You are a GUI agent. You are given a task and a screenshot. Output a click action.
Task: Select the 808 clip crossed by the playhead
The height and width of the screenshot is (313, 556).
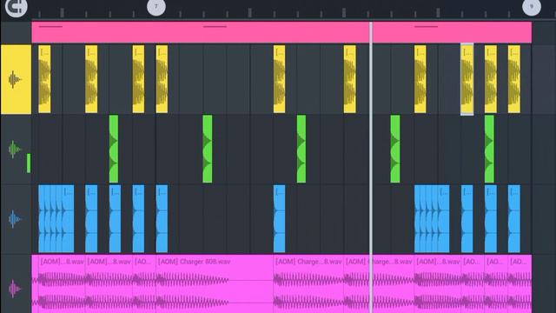(379, 284)
